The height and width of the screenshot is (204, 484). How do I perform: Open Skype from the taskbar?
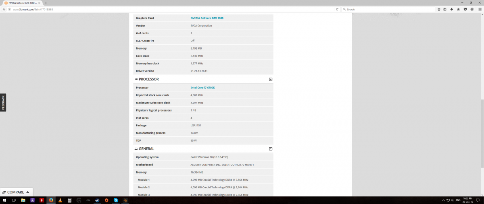pyautogui.click(x=116, y=200)
